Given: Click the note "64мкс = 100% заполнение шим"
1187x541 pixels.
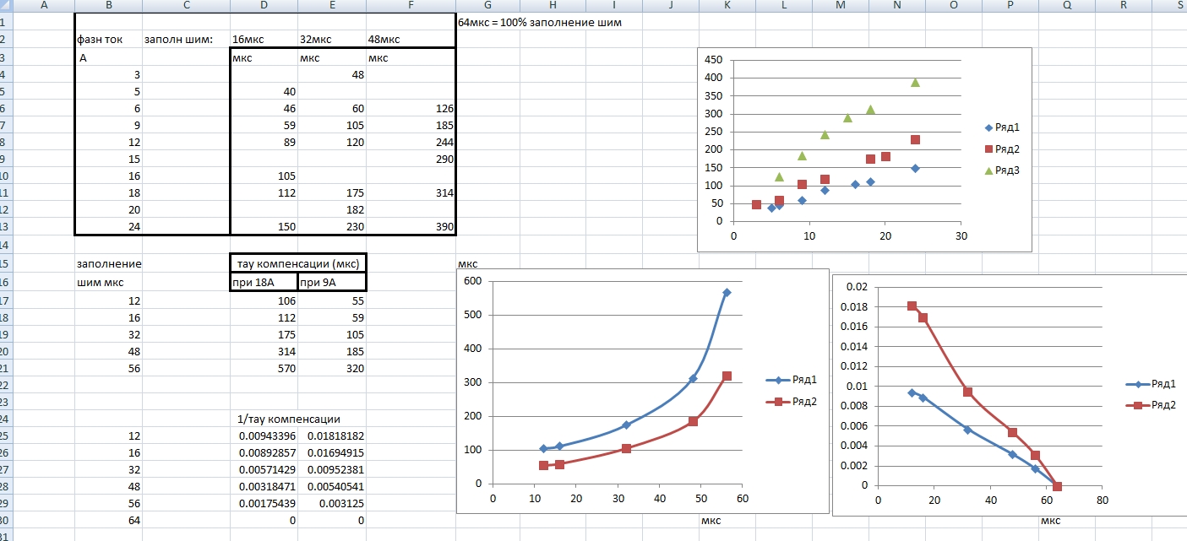Looking at the screenshot, I should (x=540, y=23).
